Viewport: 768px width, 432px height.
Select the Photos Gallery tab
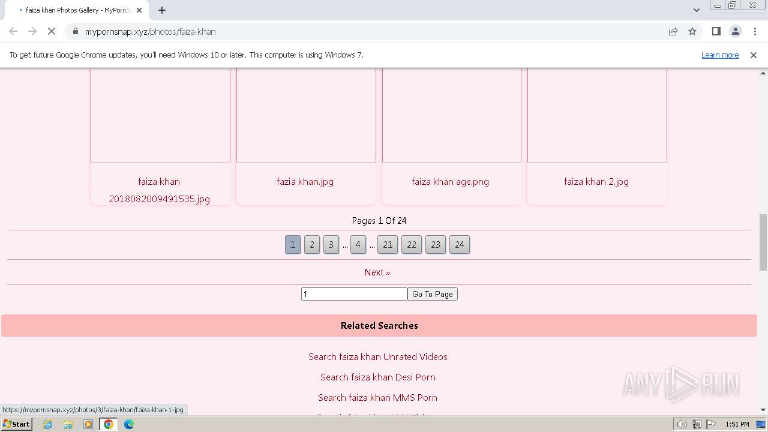coord(77,10)
